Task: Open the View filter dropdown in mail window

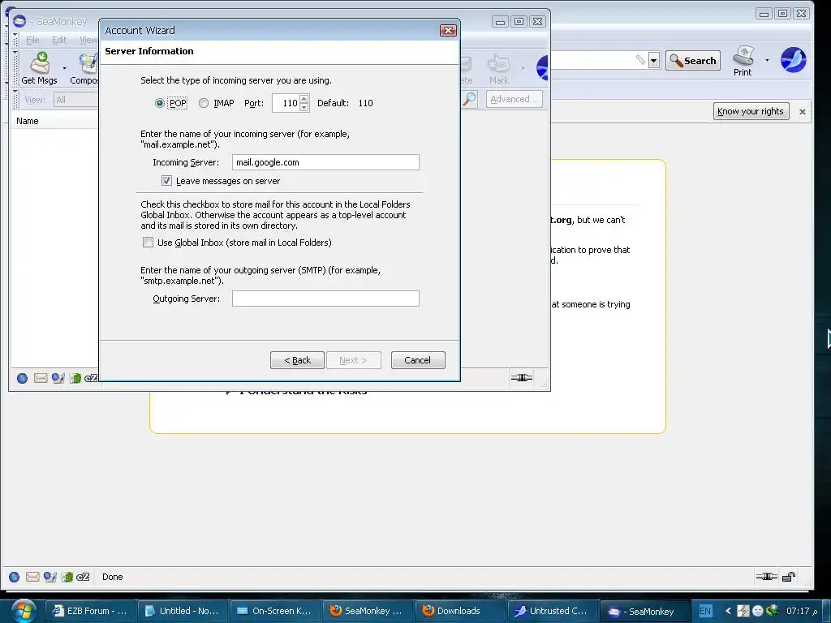Action: tap(75, 100)
